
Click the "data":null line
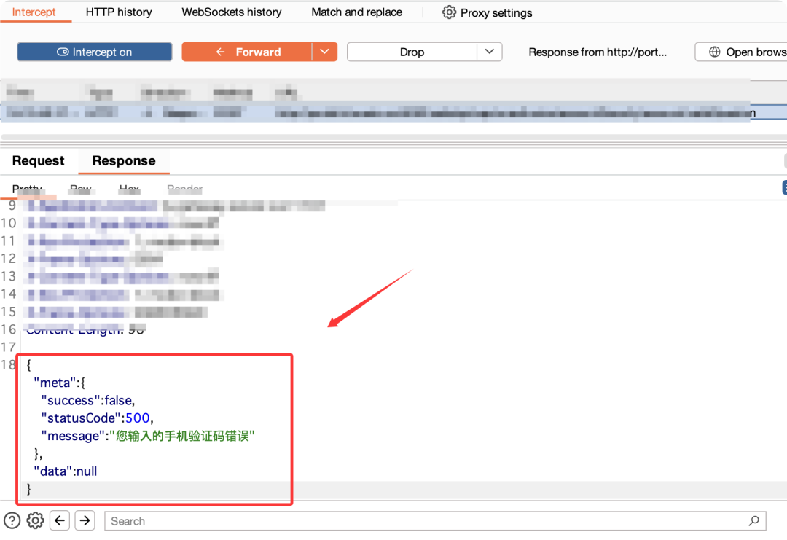point(66,471)
